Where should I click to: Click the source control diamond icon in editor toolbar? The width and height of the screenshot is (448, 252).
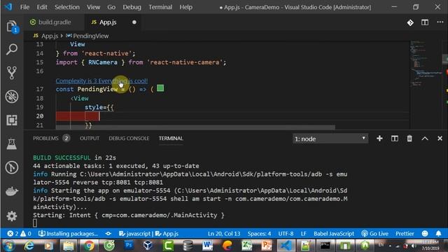pyautogui.click(x=410, y=22)
